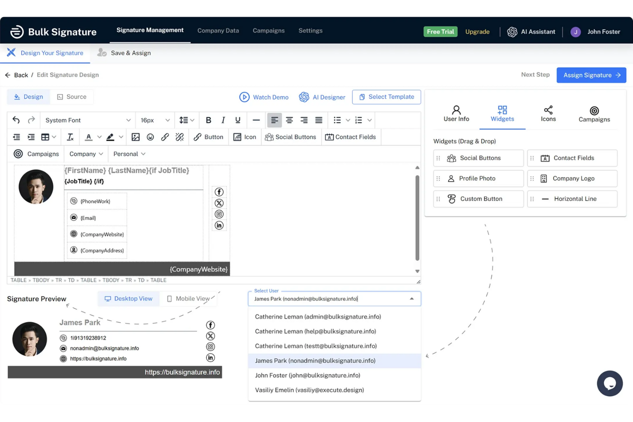633x422 pixels.
Task: Click the highlight color marker swatch
Action: pos(110,137)
